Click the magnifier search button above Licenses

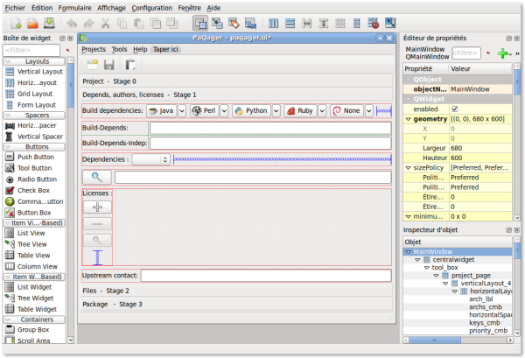click(x=97, y=177)
